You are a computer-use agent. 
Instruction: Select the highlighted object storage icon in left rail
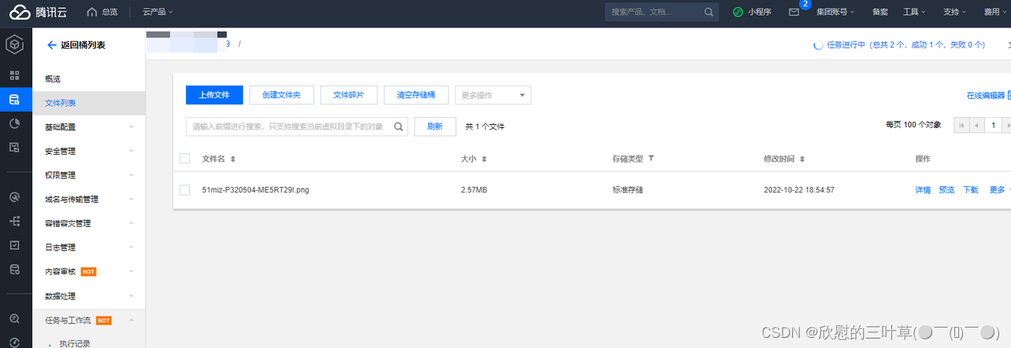pos(14,100)
